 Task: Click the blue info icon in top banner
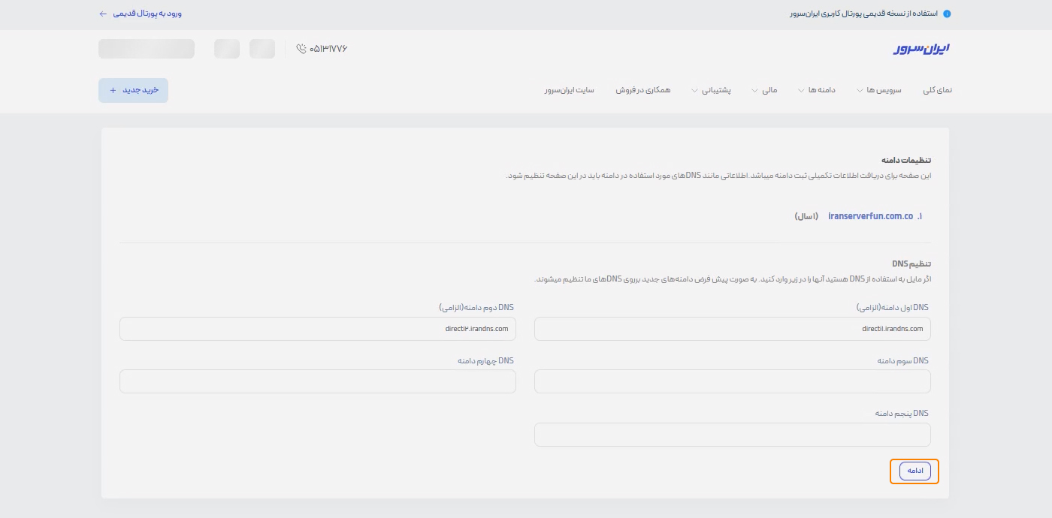coord(947,14)
